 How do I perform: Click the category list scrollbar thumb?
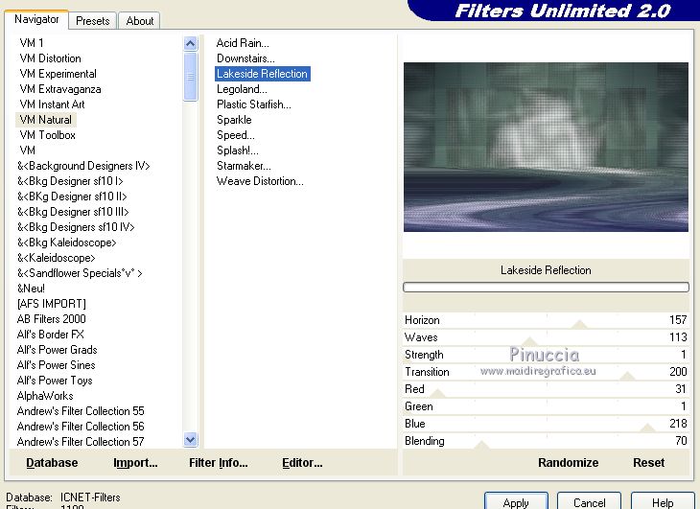pyautogui.click(x=190, y=77)
